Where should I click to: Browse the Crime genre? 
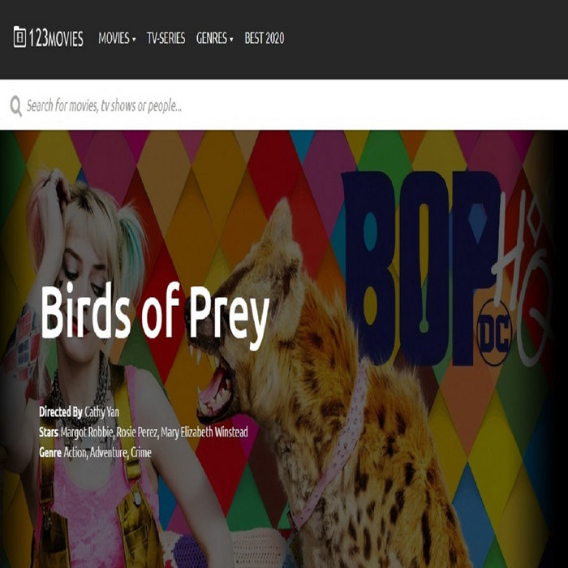click(141, 453)
